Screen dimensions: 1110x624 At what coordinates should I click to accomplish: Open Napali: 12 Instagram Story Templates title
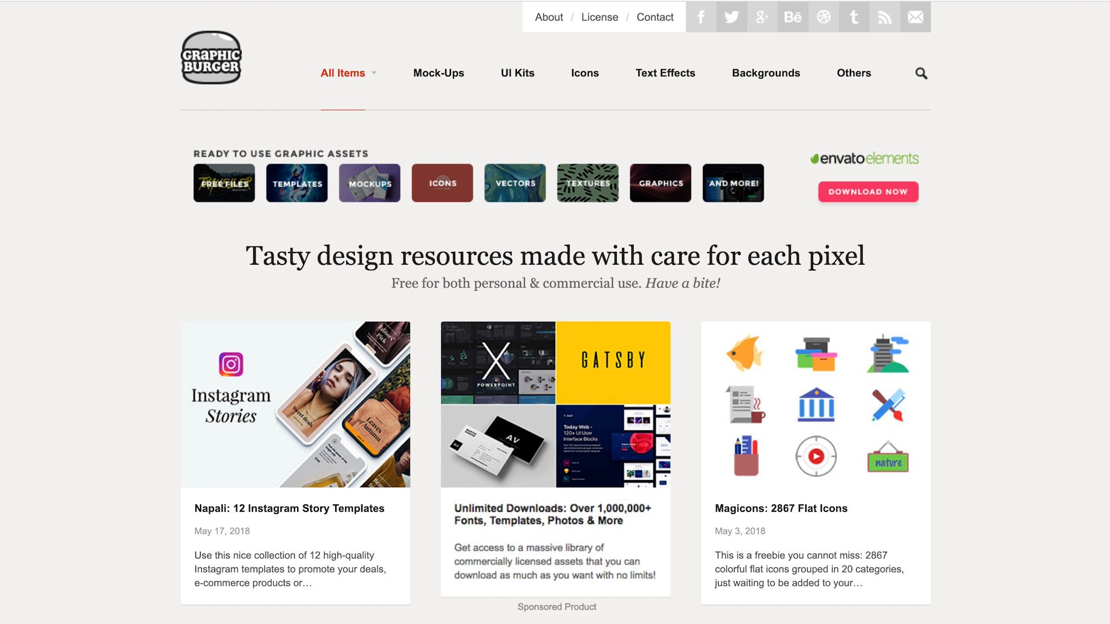point(289,508)
